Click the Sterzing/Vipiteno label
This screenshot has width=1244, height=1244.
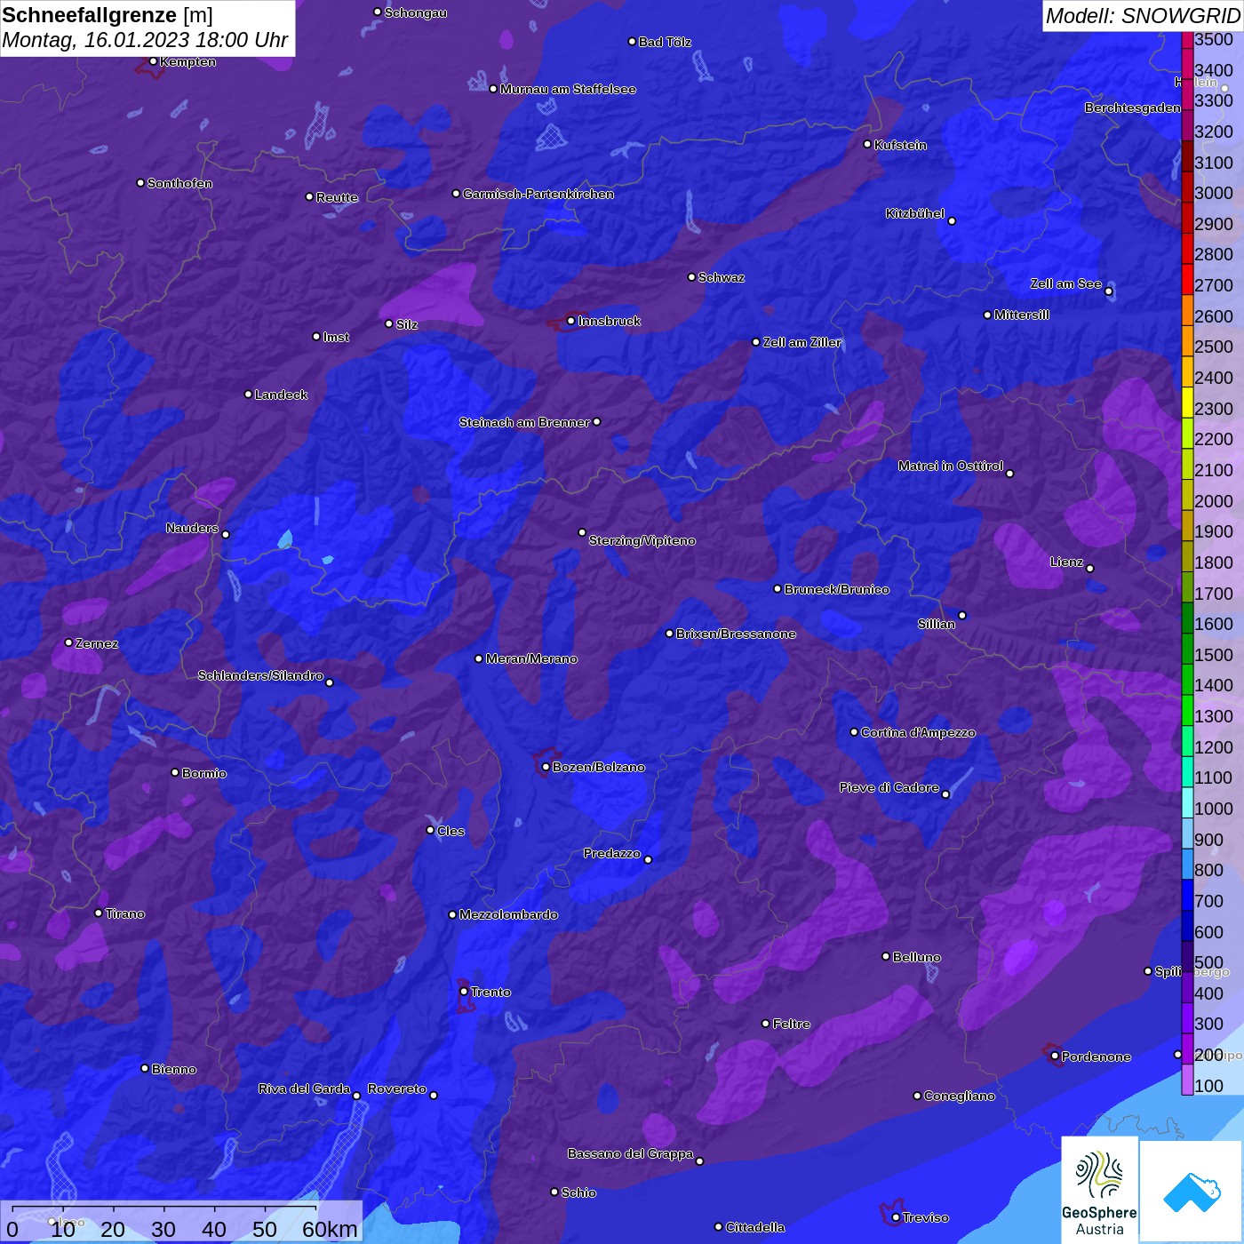(x=642, y=540)
